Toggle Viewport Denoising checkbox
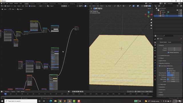This screenshot has width=183, height=103. pos(168,53)
